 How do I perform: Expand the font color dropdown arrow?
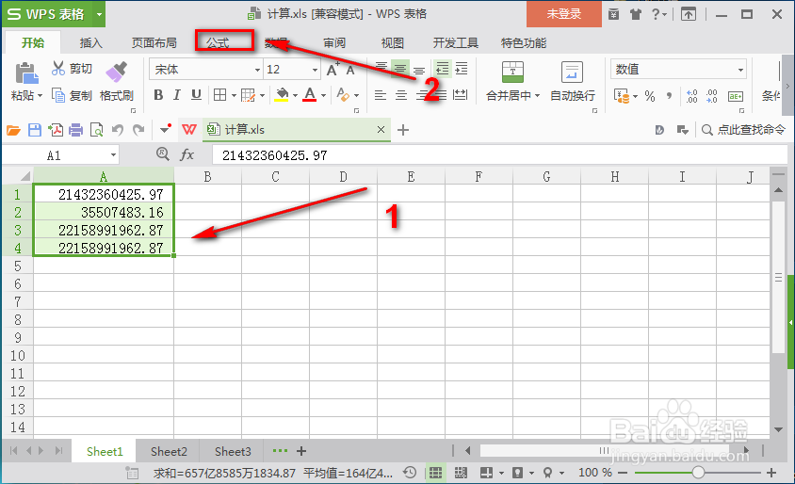(323, 95)
